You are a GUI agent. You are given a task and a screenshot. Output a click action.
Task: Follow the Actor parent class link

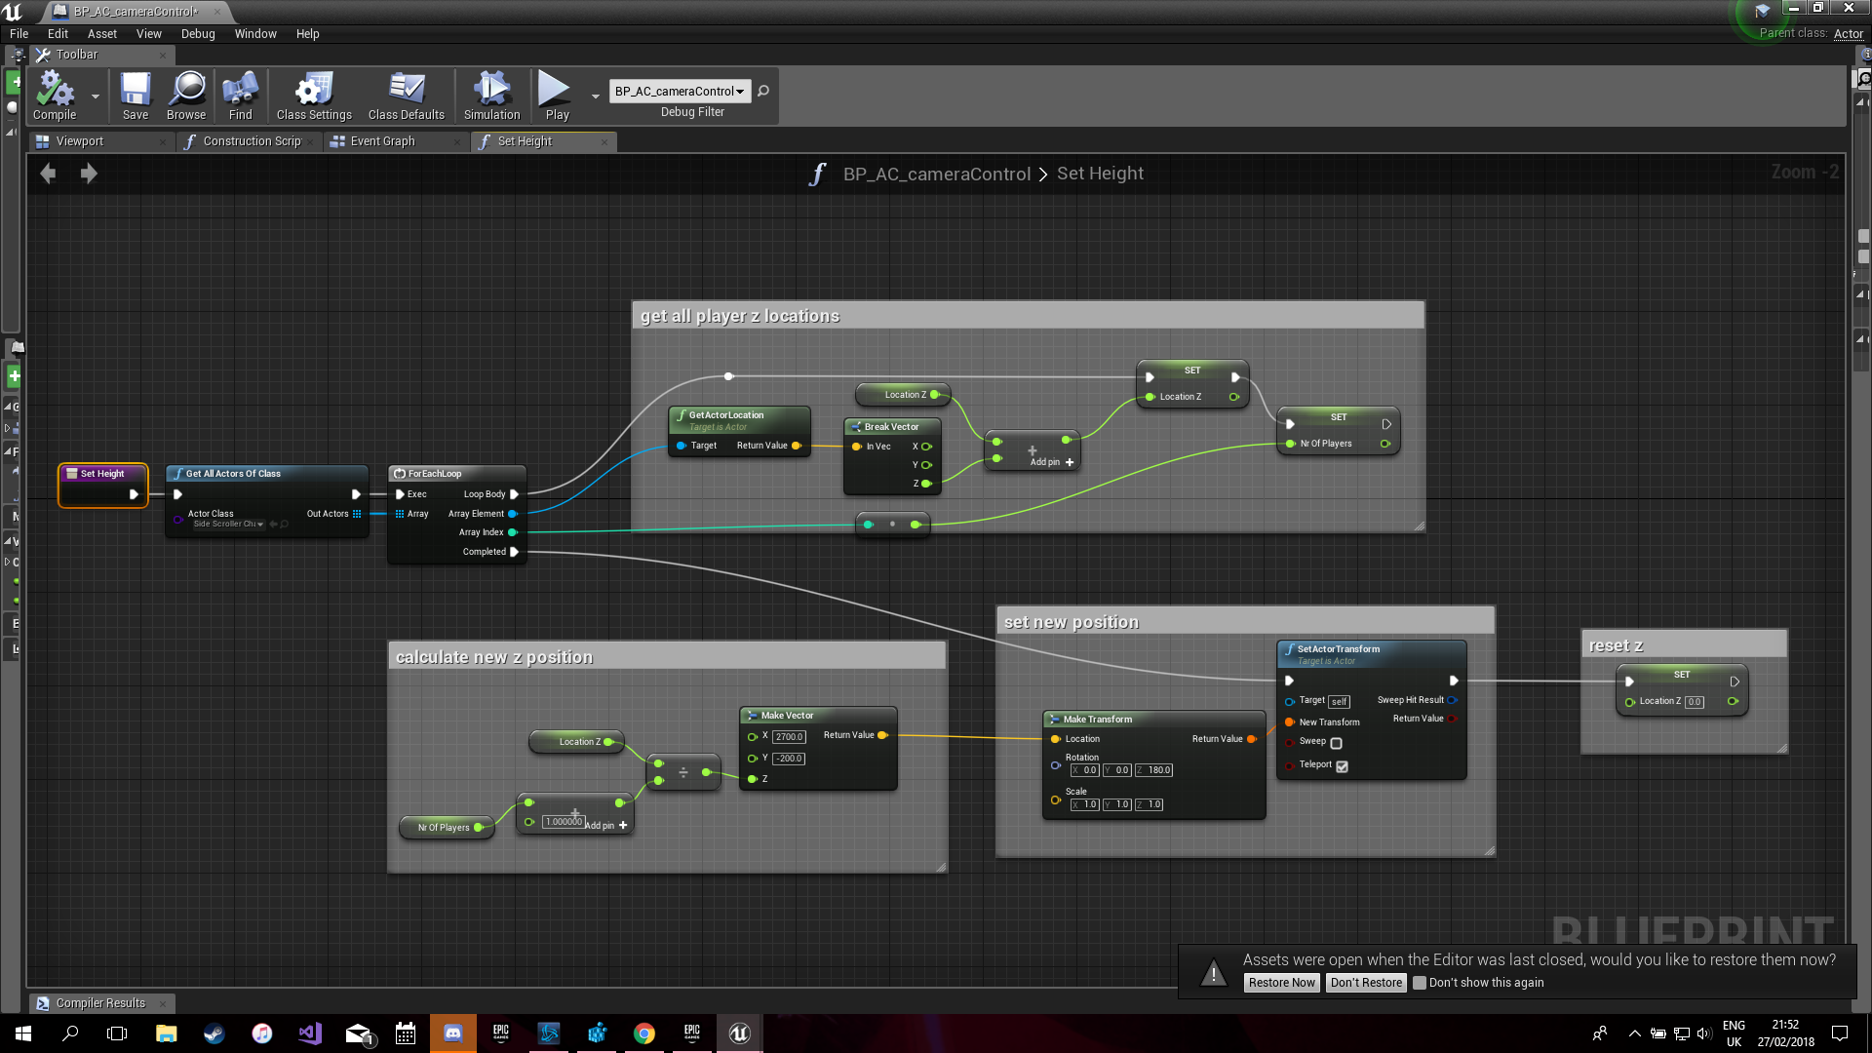point(1848,33)
